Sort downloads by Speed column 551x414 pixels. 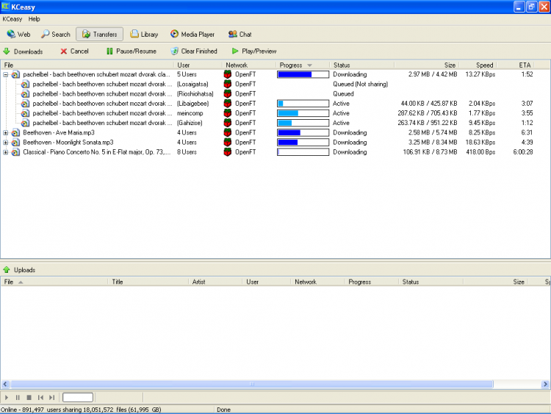pyautogui.click(x=478, y=65)
